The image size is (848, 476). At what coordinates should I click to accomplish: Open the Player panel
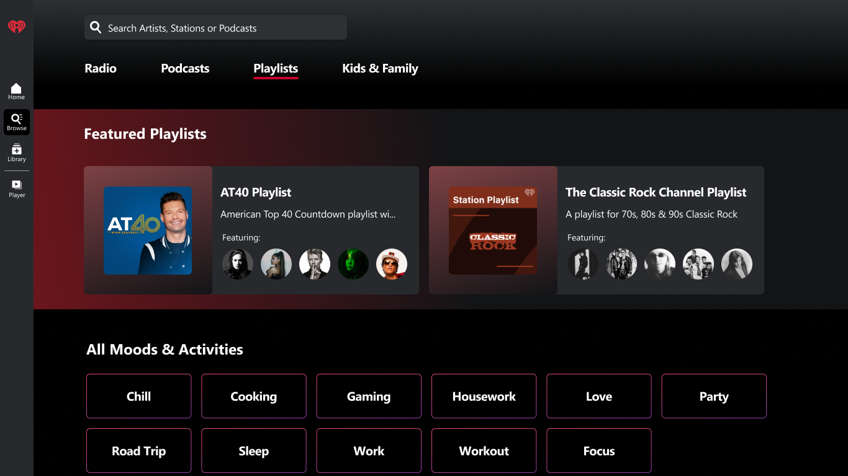pos(16,187)
